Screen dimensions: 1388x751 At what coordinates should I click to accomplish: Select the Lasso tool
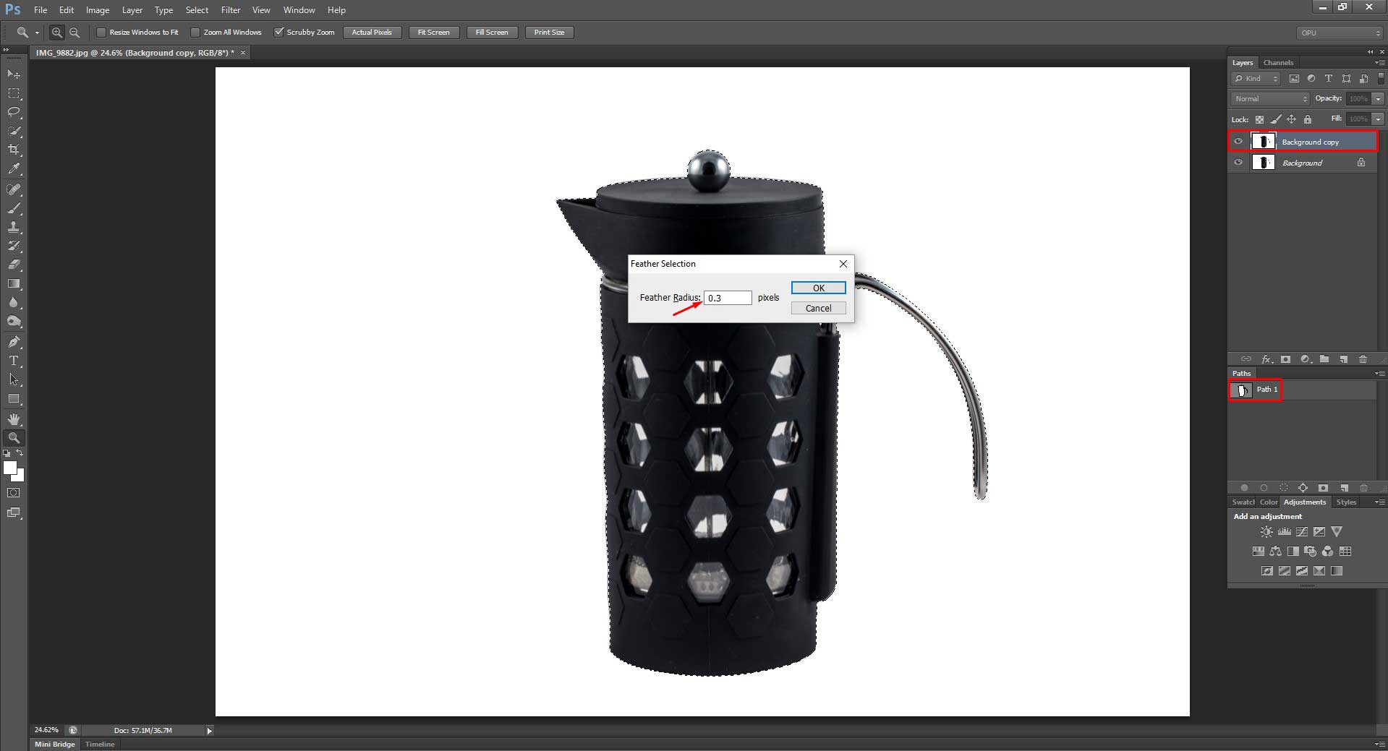(14, 113)
